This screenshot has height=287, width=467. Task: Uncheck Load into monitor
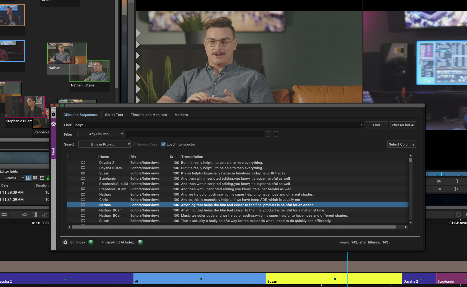pos(163,144)
